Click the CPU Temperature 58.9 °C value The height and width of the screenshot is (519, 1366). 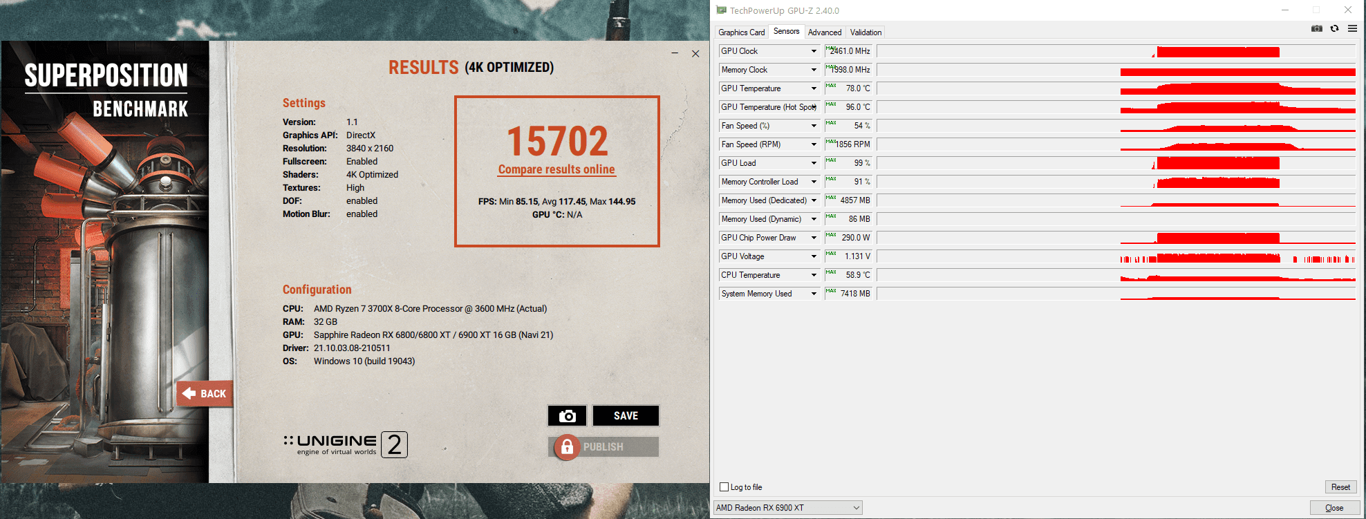coord(848,275)
